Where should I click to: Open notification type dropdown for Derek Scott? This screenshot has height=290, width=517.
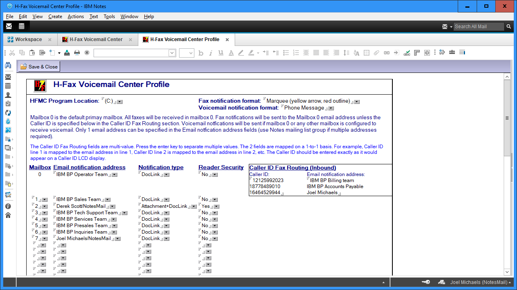tap(194, 207)
